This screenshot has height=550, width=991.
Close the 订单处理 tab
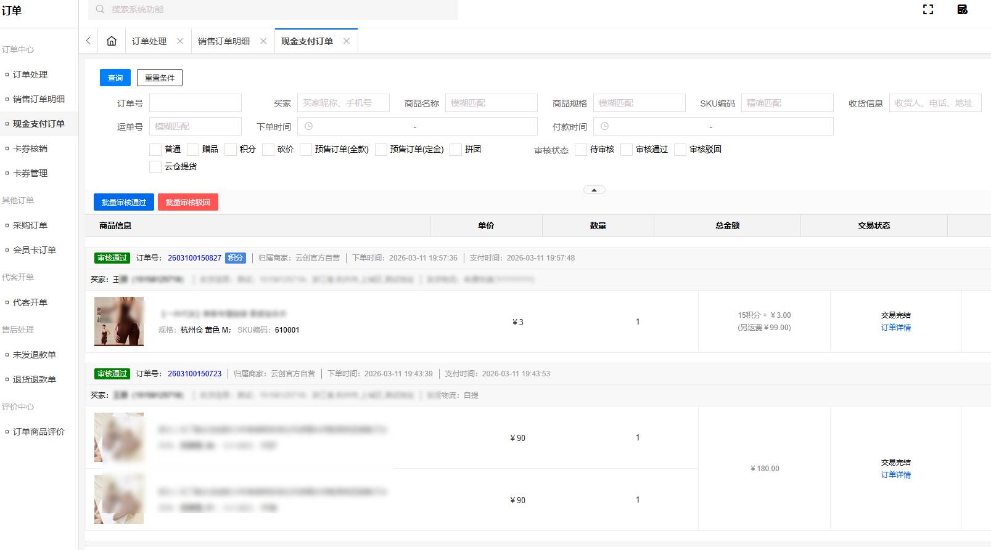coord(180,41)
